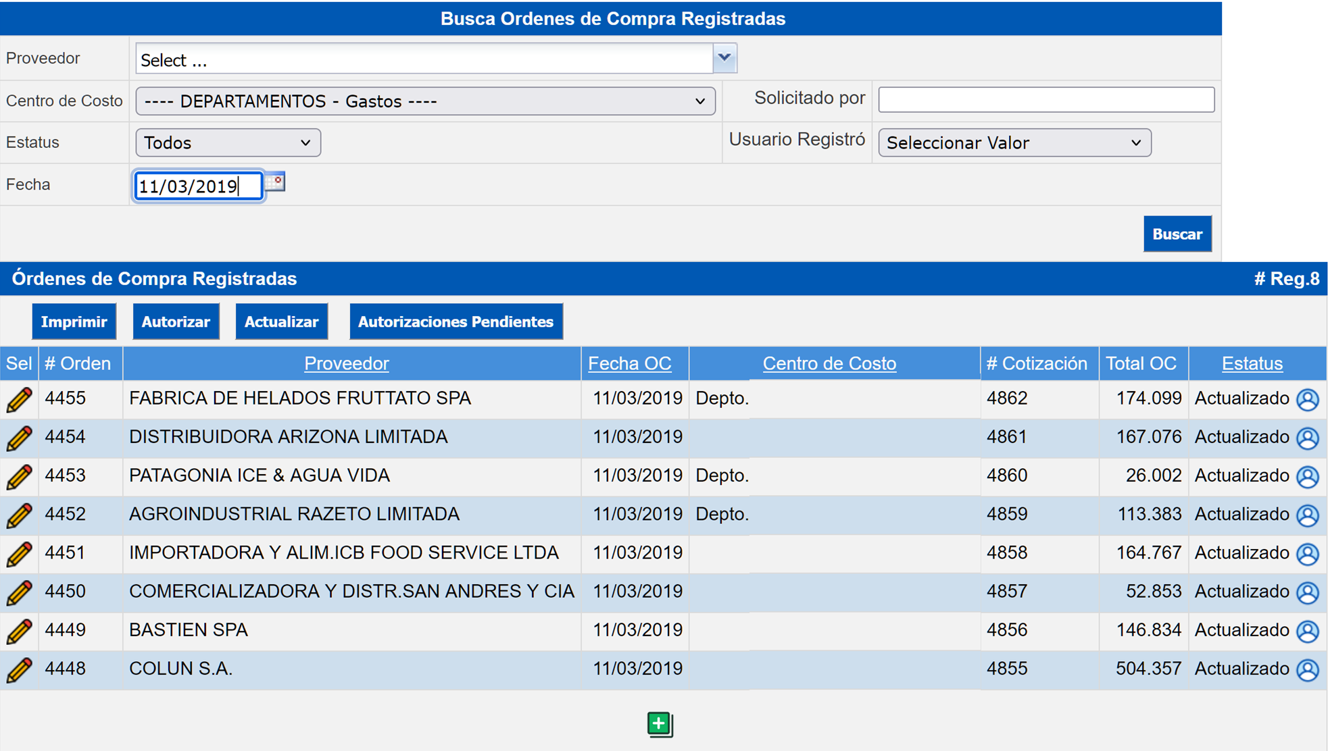The width and height of the screenshot is (1328, 751).
Task: Click cotización number 4862
Action: (x=1007, y=398)
